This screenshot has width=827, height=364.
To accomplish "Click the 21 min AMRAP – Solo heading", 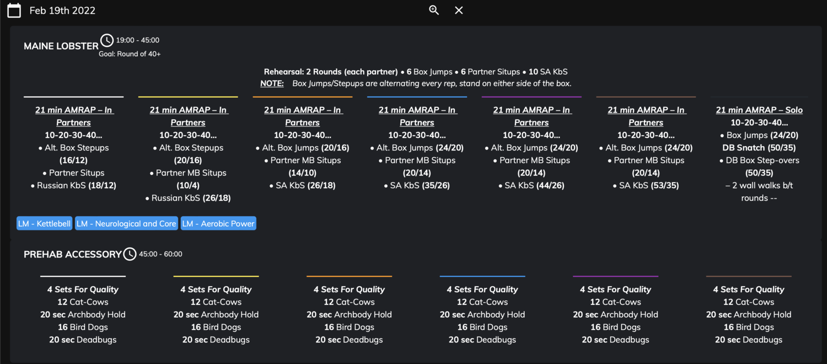I will point(759,110).
